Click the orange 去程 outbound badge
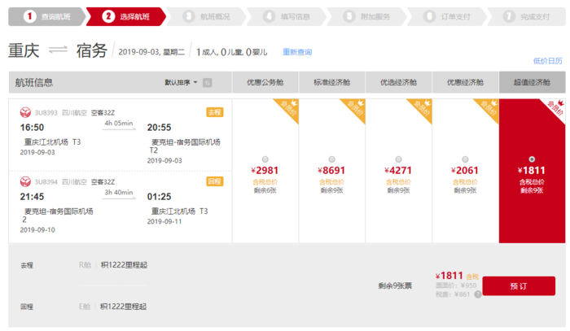570x331 pixels. [x=214, y=112]
